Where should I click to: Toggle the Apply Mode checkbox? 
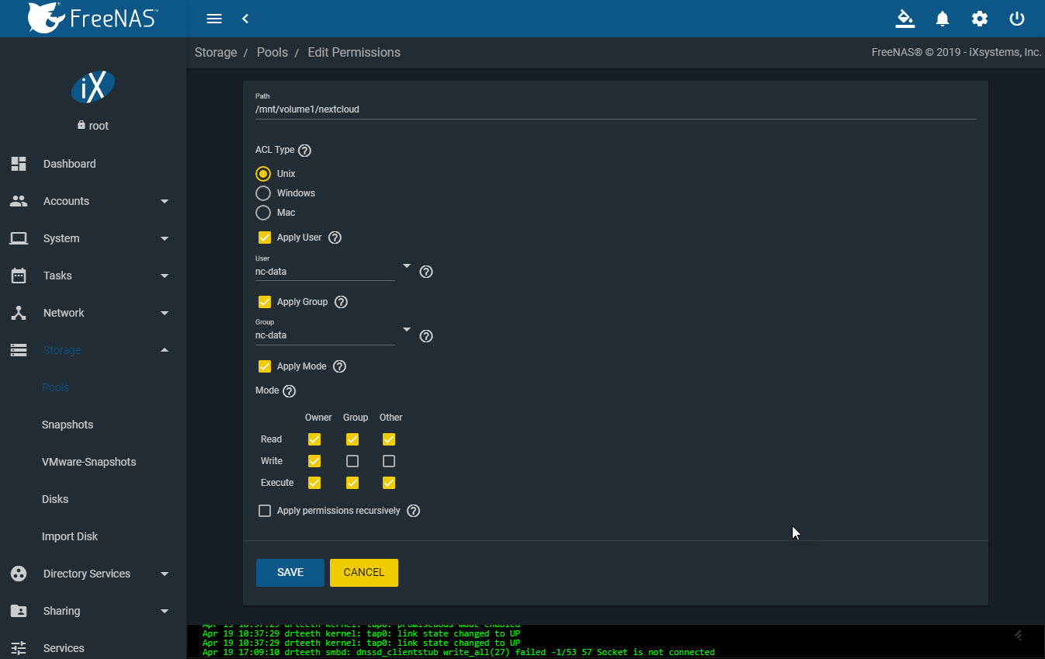(x=265, y=366)
